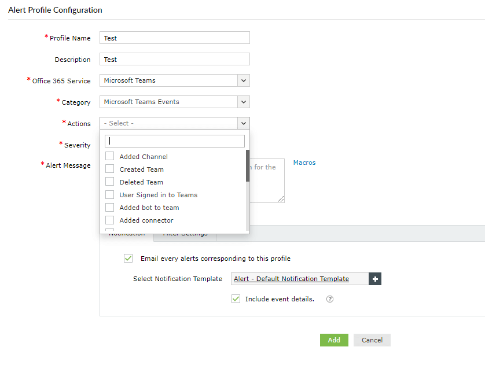The width and height of the screenshot is (485, 380).
Task: Click the Alert Profile Configuration heading
Action: 55,10
